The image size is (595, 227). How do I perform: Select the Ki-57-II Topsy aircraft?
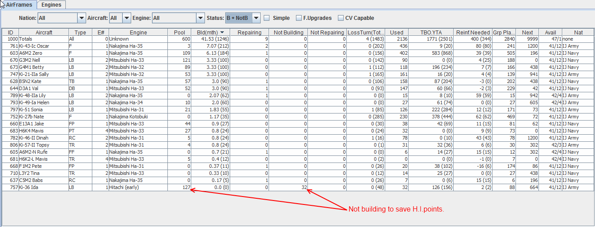coord(44,145)
